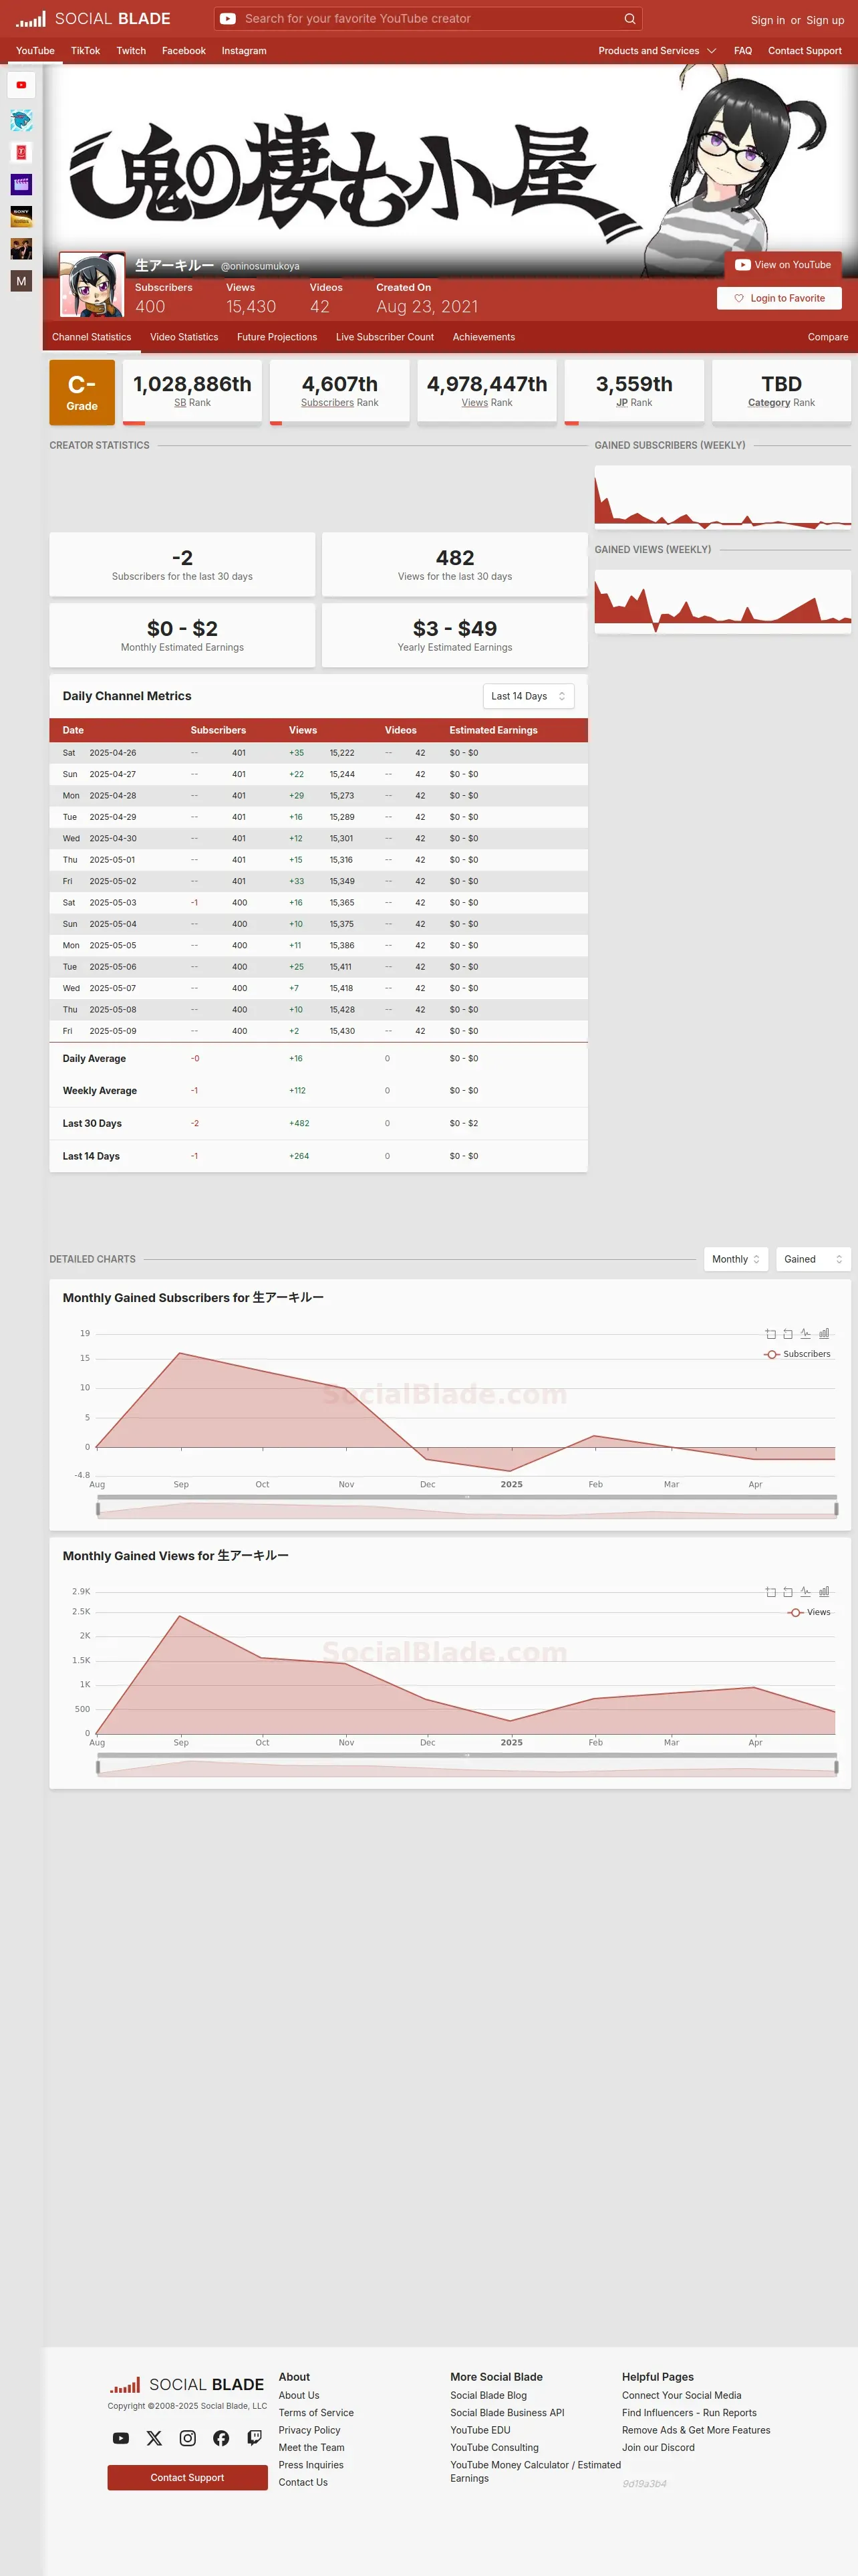Open the T-Series channel icon in sidebar
Image resolution: width=858 pixels, height=2576 pixels.
pos(21,152)
